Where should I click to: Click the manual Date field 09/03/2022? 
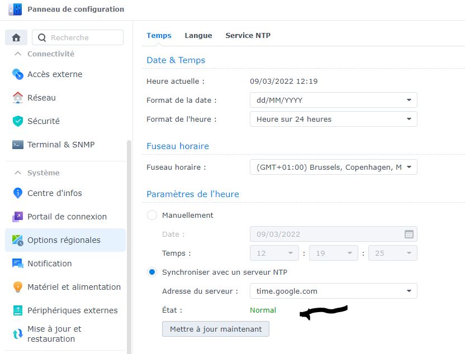(334, 234)
